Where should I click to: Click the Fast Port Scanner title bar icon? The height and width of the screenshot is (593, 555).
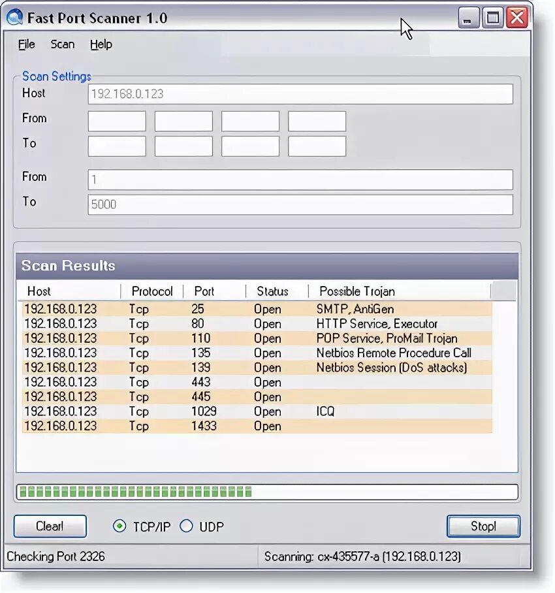point(14,18)
